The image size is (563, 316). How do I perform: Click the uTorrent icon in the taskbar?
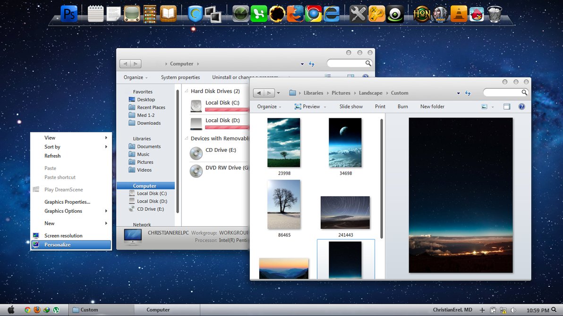[56, 310]
